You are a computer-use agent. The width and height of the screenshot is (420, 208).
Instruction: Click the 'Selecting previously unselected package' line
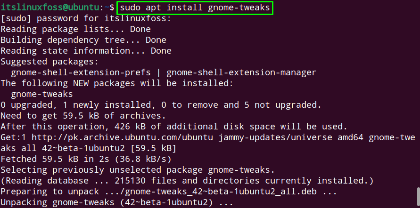(x=138, y=170)
